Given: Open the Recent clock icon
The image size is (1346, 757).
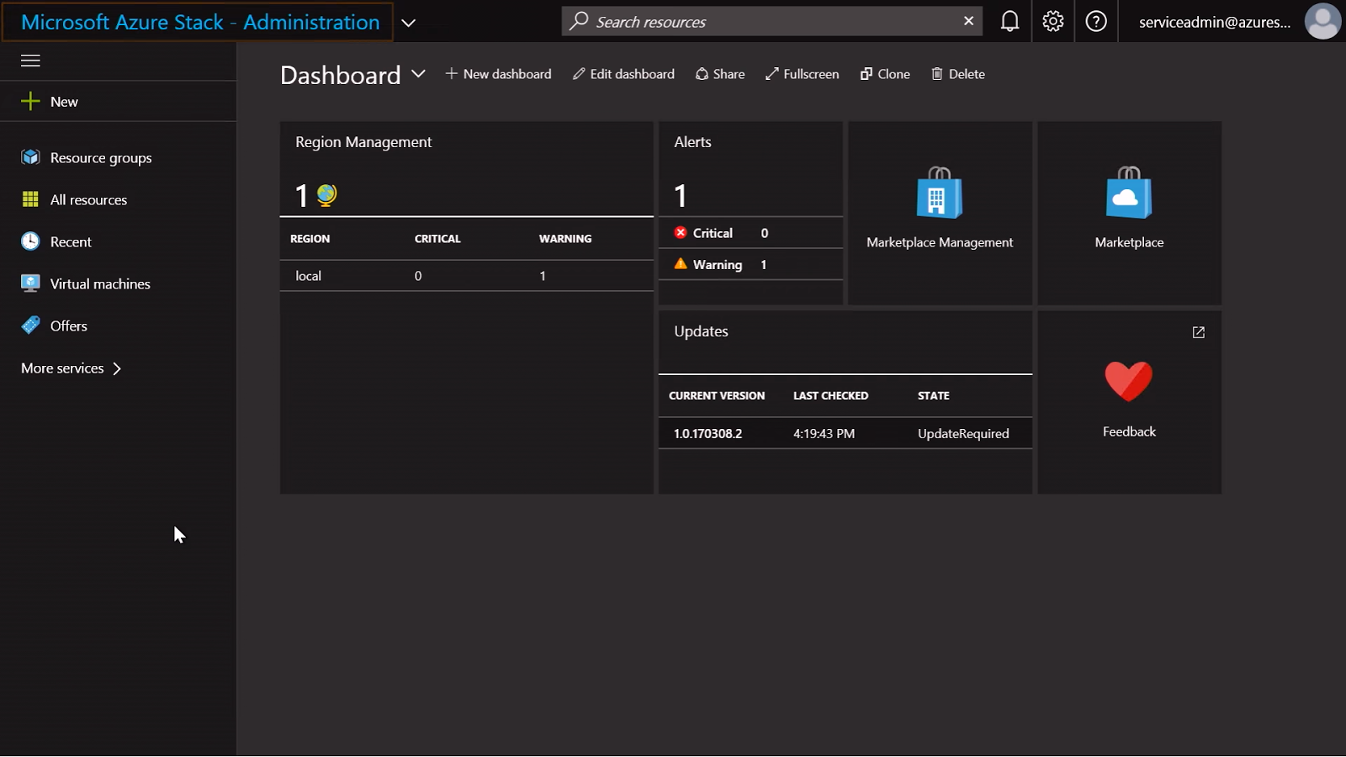Looking at the screenshot, I should click(x=30, y=241).
